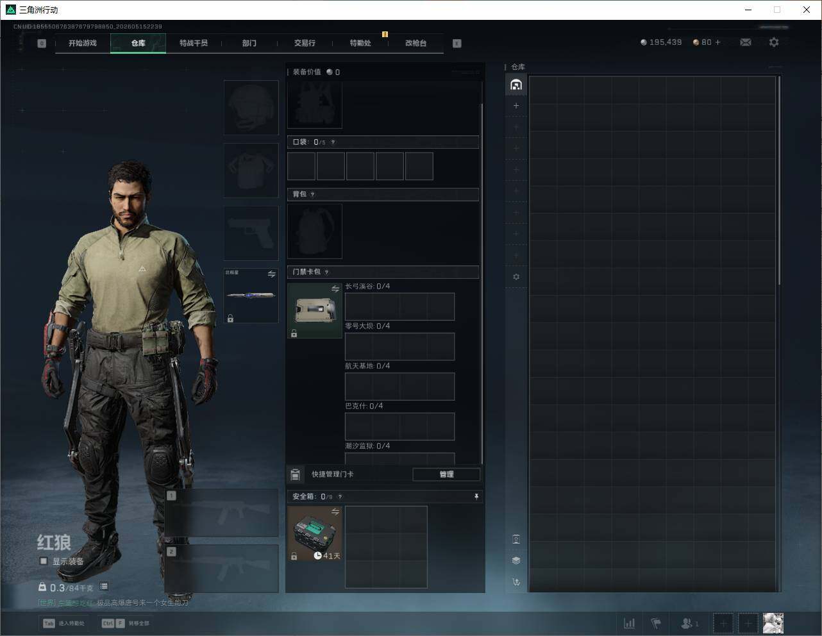822x636 pixels.
Task: Click the swap arrows on the safe box
Action: click(x=335, y=512)
